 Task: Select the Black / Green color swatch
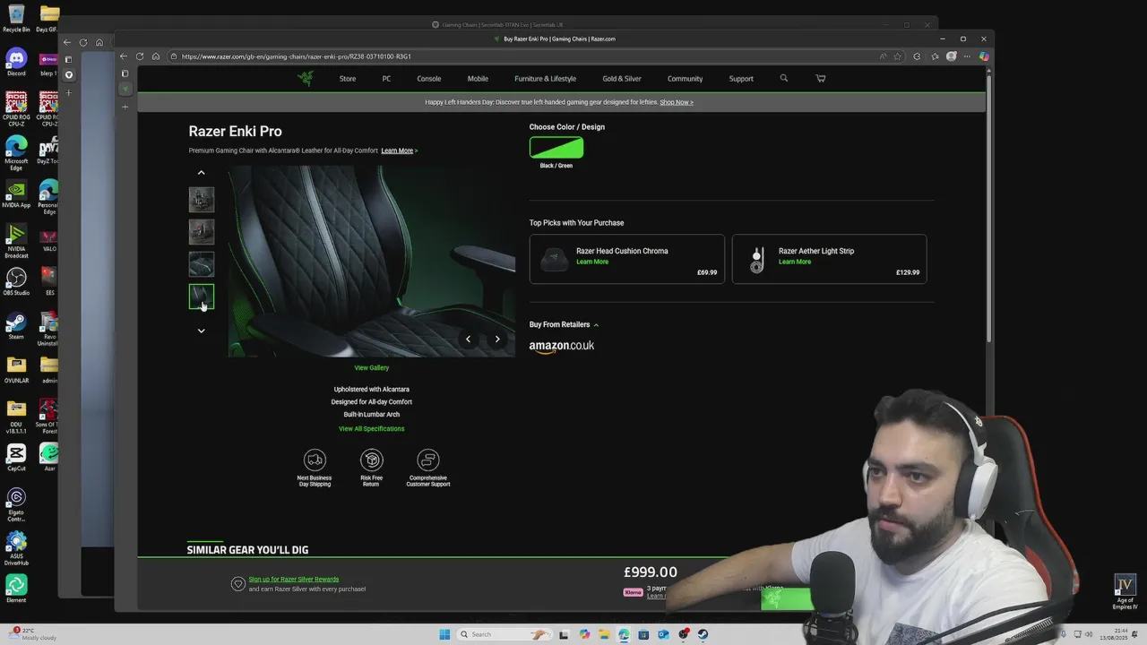[556, 148]
